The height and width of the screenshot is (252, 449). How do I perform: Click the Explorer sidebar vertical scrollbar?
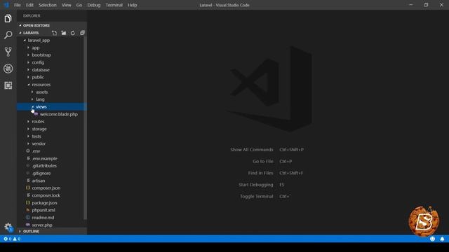click(85, 128)
